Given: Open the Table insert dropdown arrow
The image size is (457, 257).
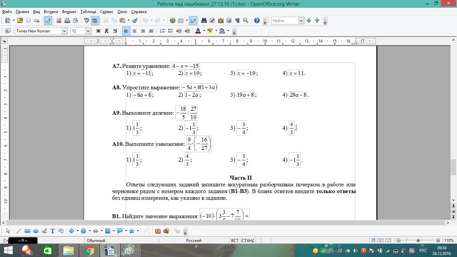Looking at the screenshot, I should coord(186,20).
